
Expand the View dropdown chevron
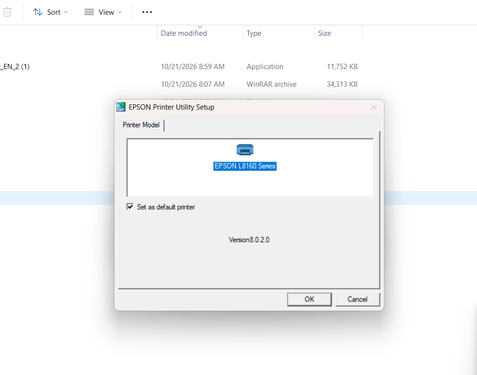coord(120,12)
